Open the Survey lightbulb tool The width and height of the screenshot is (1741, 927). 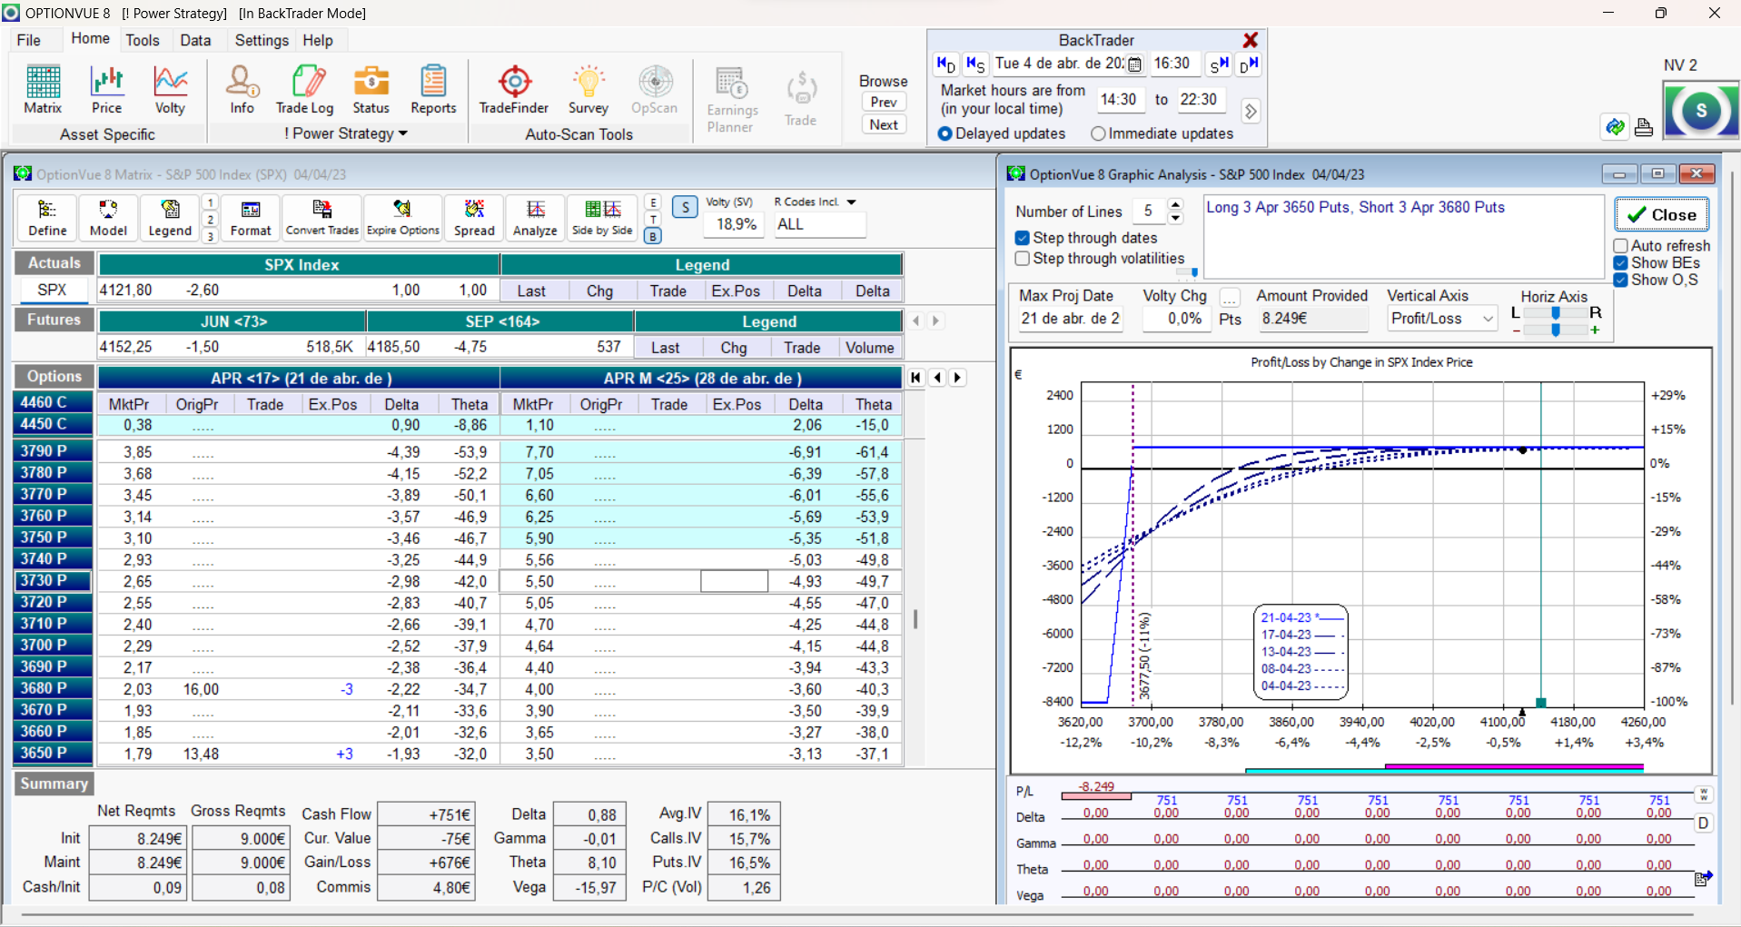[x=589, y=90]
